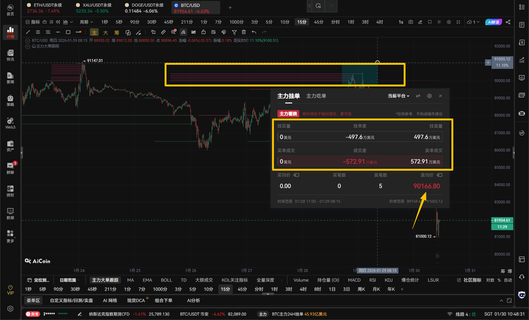The height and width of the screenshot is (320, 529).
Task: Click the share icon at top right
Action: (x=508, y=22)
